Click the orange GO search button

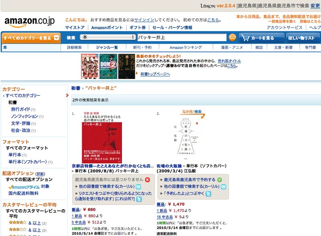click(x=232, y=38)
